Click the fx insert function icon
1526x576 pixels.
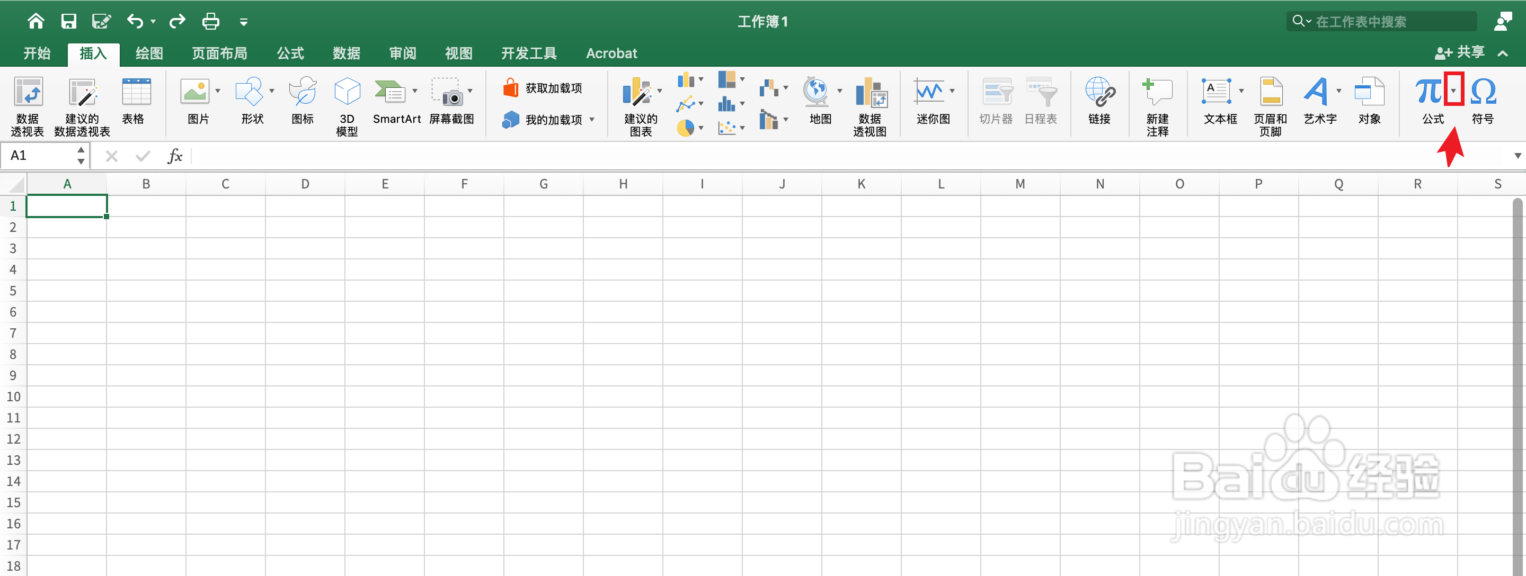[175, 156]
